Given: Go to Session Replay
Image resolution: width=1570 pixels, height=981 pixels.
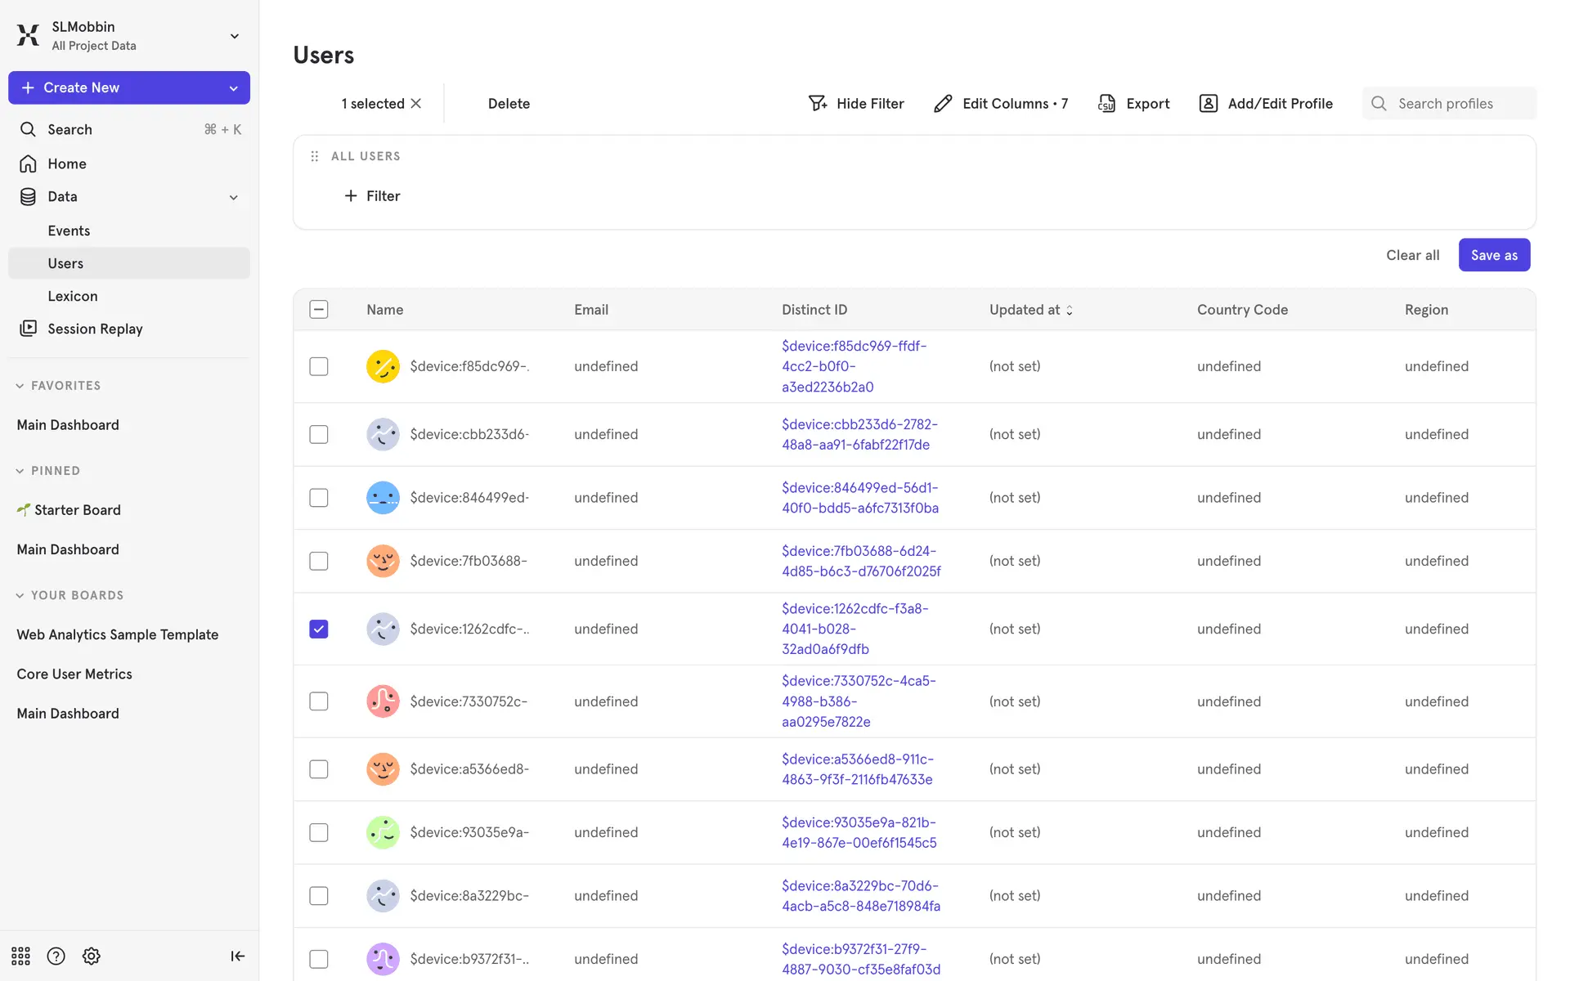Looking at the screenshot, I should coord(95,329).
